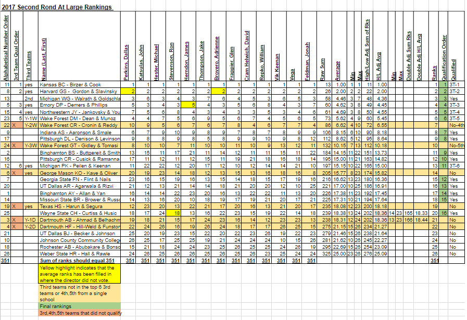The width and height of the screenshot is (467, 320).
Task: Click the 'Third teams not in the top 6' legend
Action: (x=79, y=293)
